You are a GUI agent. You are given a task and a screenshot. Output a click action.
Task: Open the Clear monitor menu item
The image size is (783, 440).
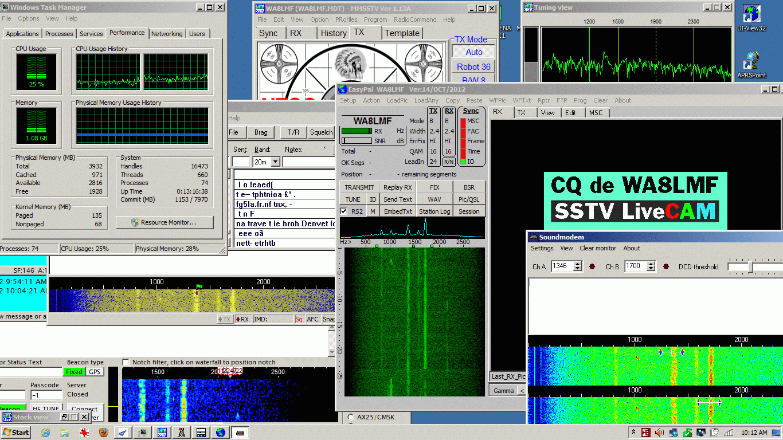point(598,248)
